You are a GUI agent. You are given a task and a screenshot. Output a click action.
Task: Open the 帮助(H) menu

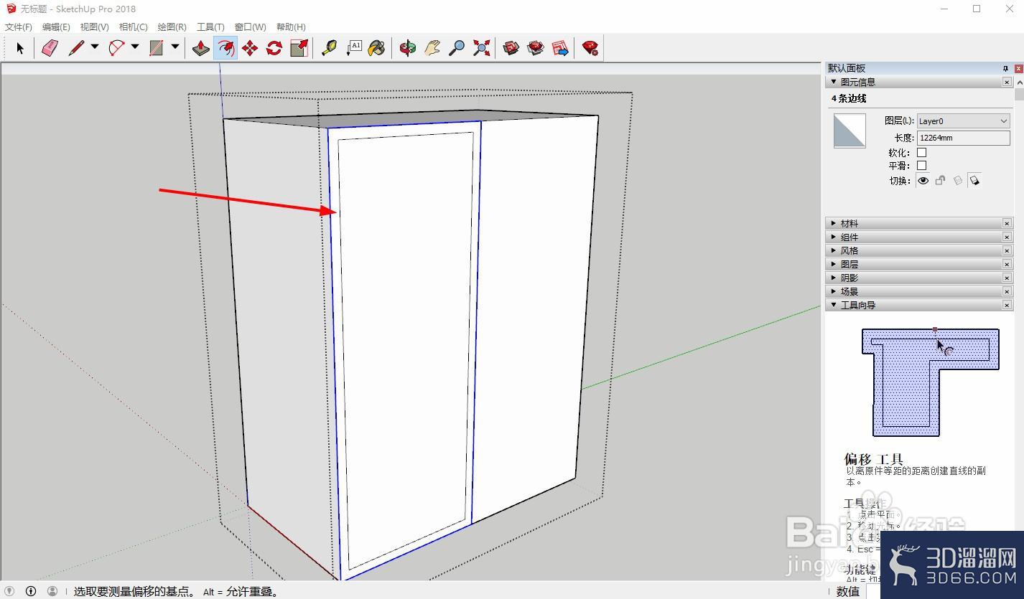coord(291,27)
